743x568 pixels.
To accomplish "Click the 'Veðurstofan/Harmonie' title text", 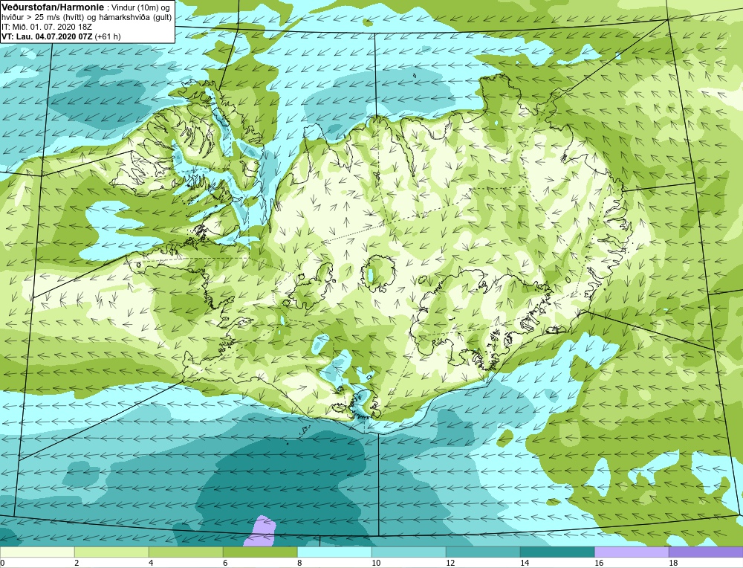I will [53, 7].
